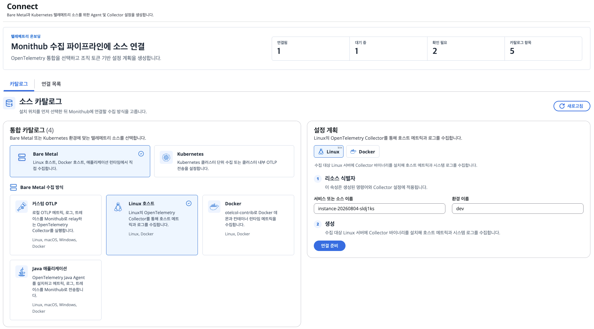Click the Connect page title

pos(23,7)
